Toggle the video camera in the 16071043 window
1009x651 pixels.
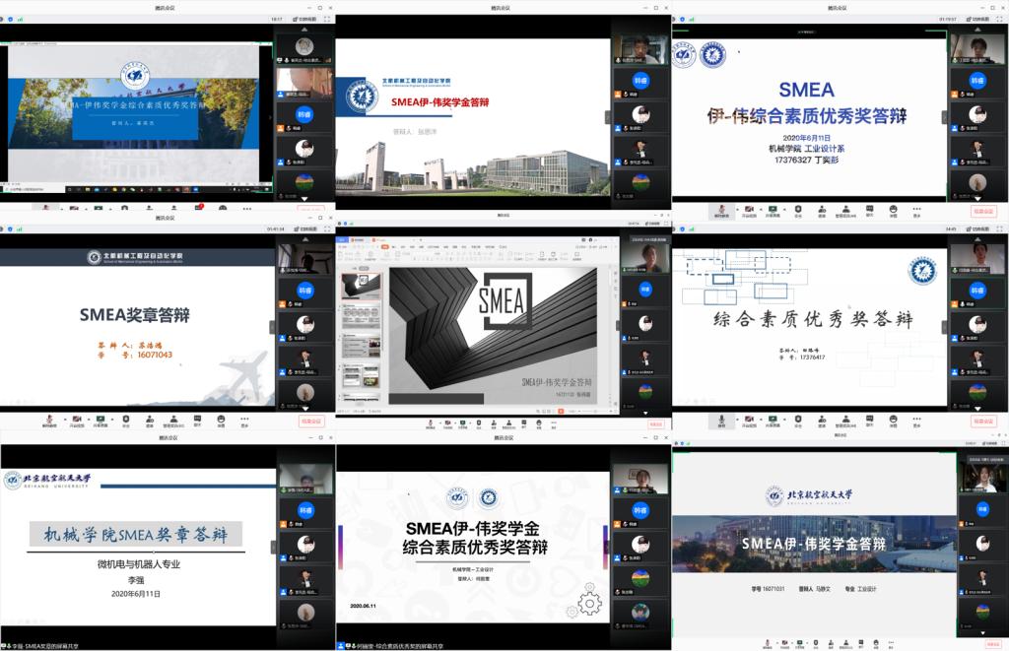point(77,421)
